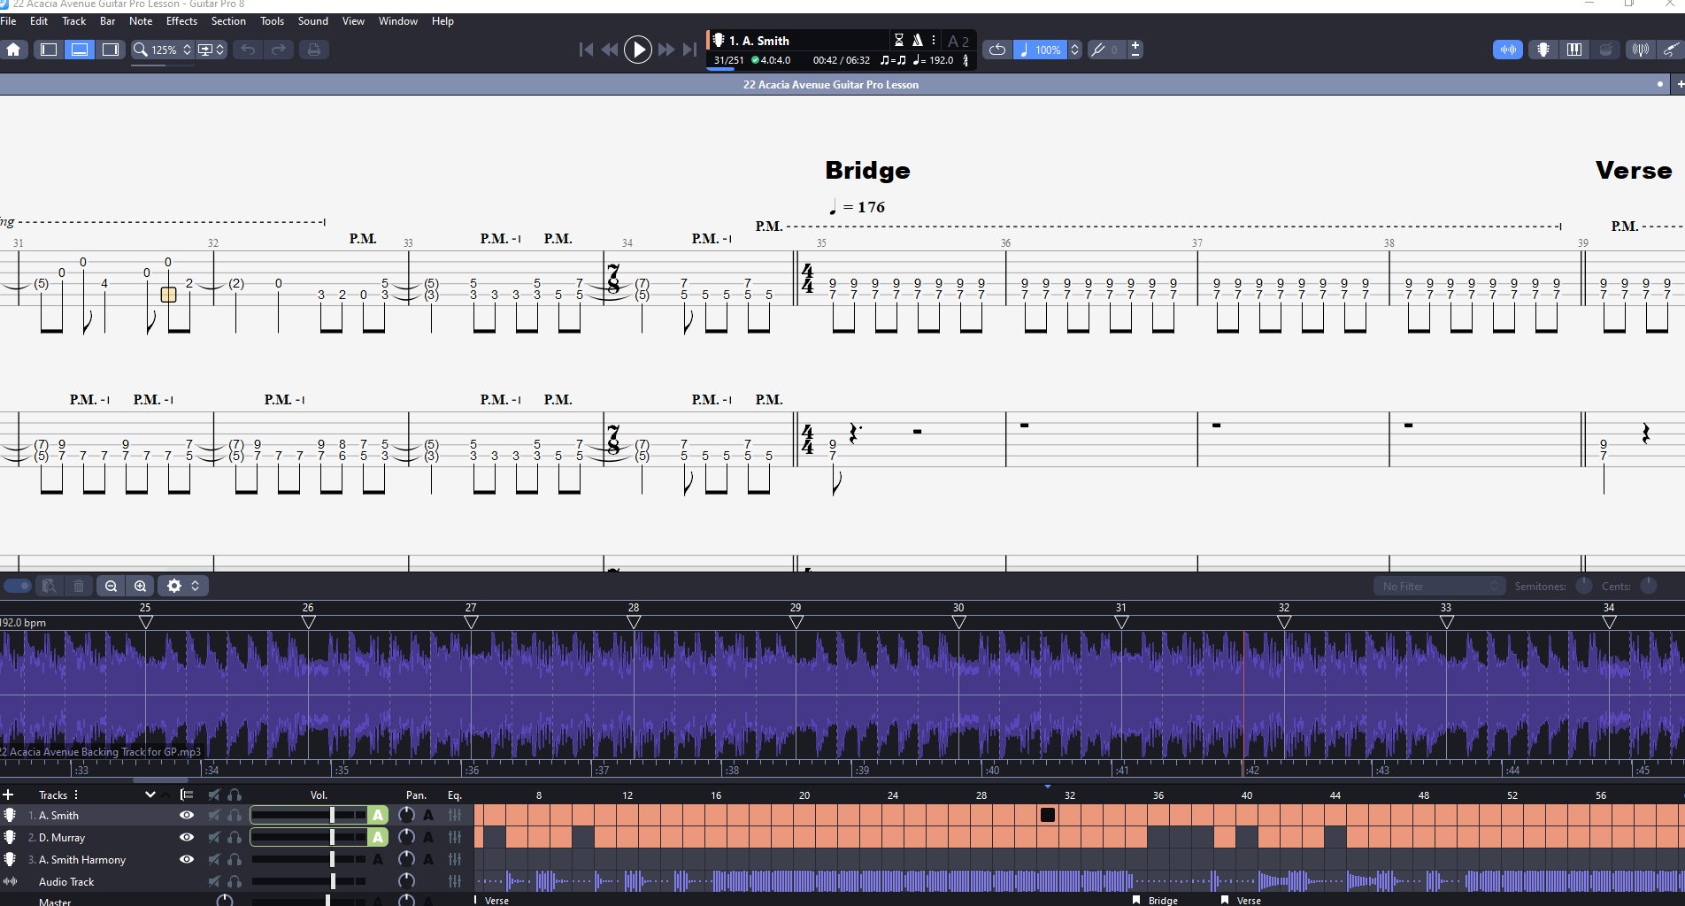This screenshot has height=906, width=1685.
Task: Open the screen layout mode dropdown
Action: [x=212, y=50]
